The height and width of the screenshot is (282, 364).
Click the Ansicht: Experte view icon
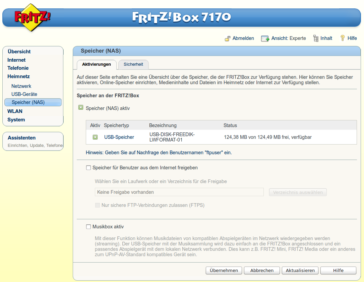[x=265, y=38]
